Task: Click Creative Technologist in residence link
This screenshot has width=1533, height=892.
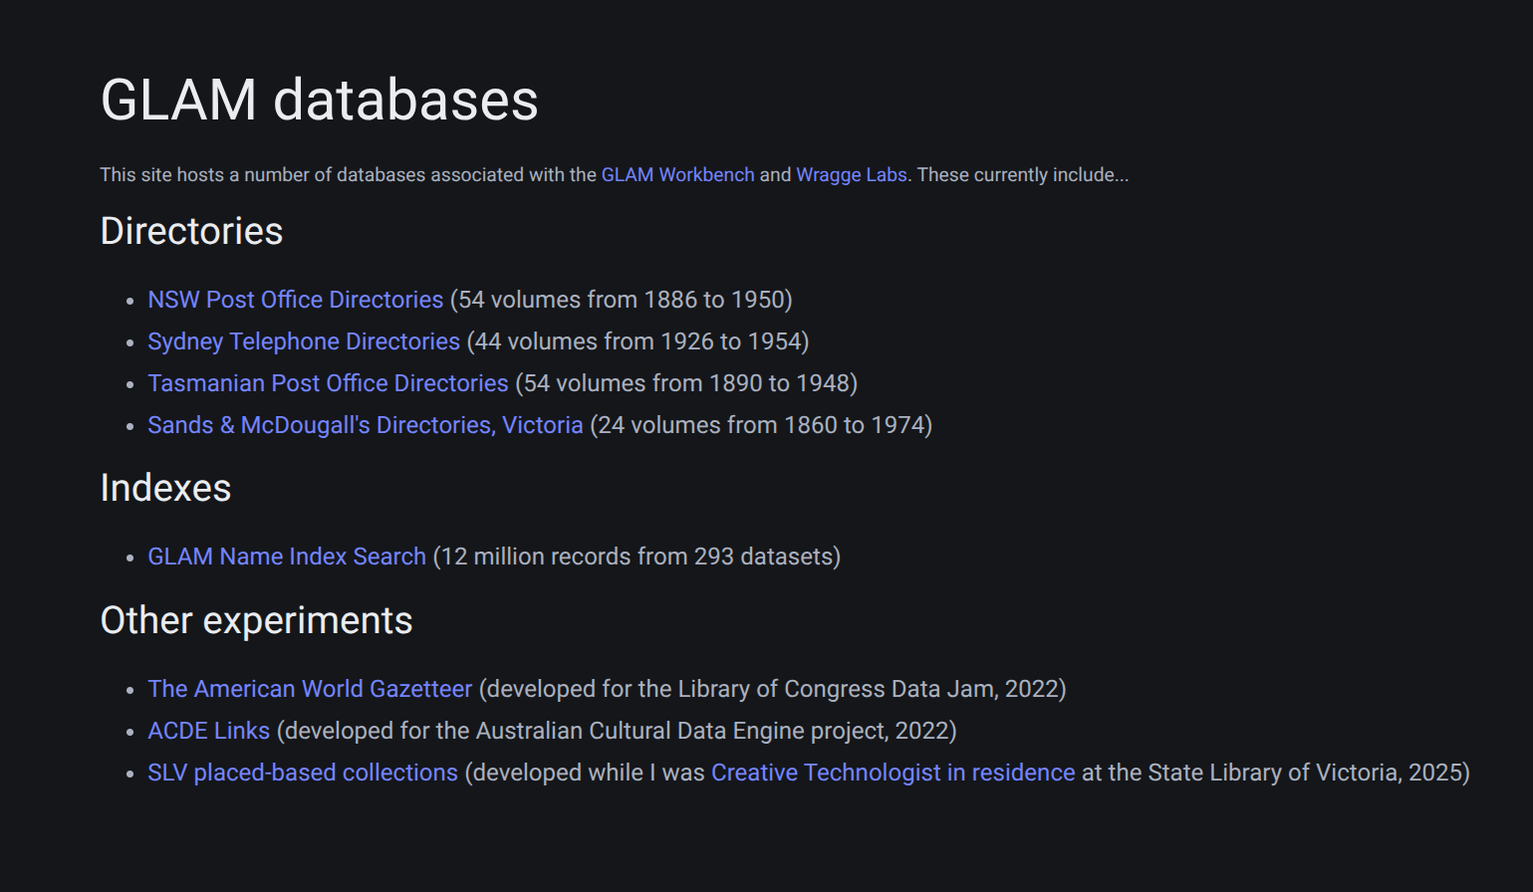Action: click(894, 773)
